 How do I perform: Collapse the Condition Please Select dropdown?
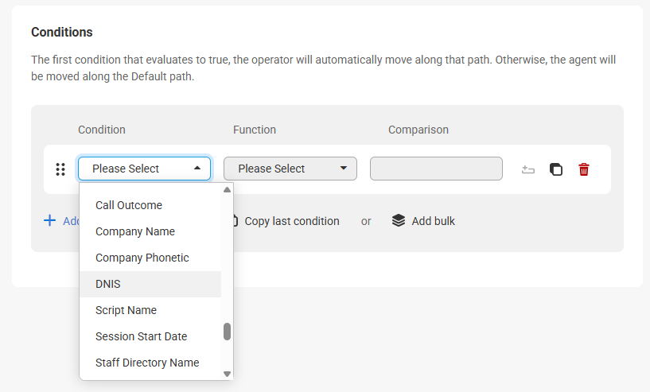[144, 169]
